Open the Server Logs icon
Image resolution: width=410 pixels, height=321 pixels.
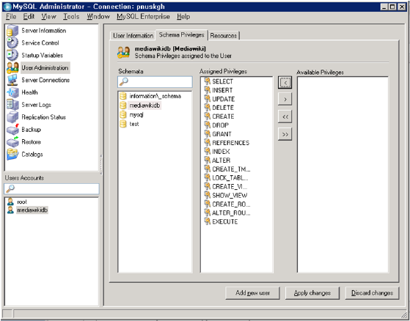tap(12, 105)
